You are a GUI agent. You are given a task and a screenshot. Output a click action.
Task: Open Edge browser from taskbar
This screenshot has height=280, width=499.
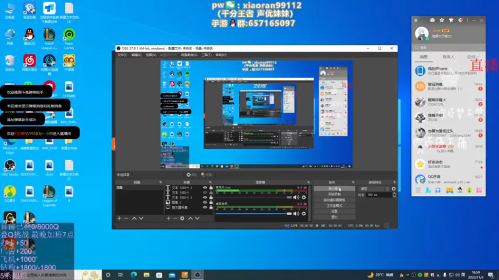point(133,275)
